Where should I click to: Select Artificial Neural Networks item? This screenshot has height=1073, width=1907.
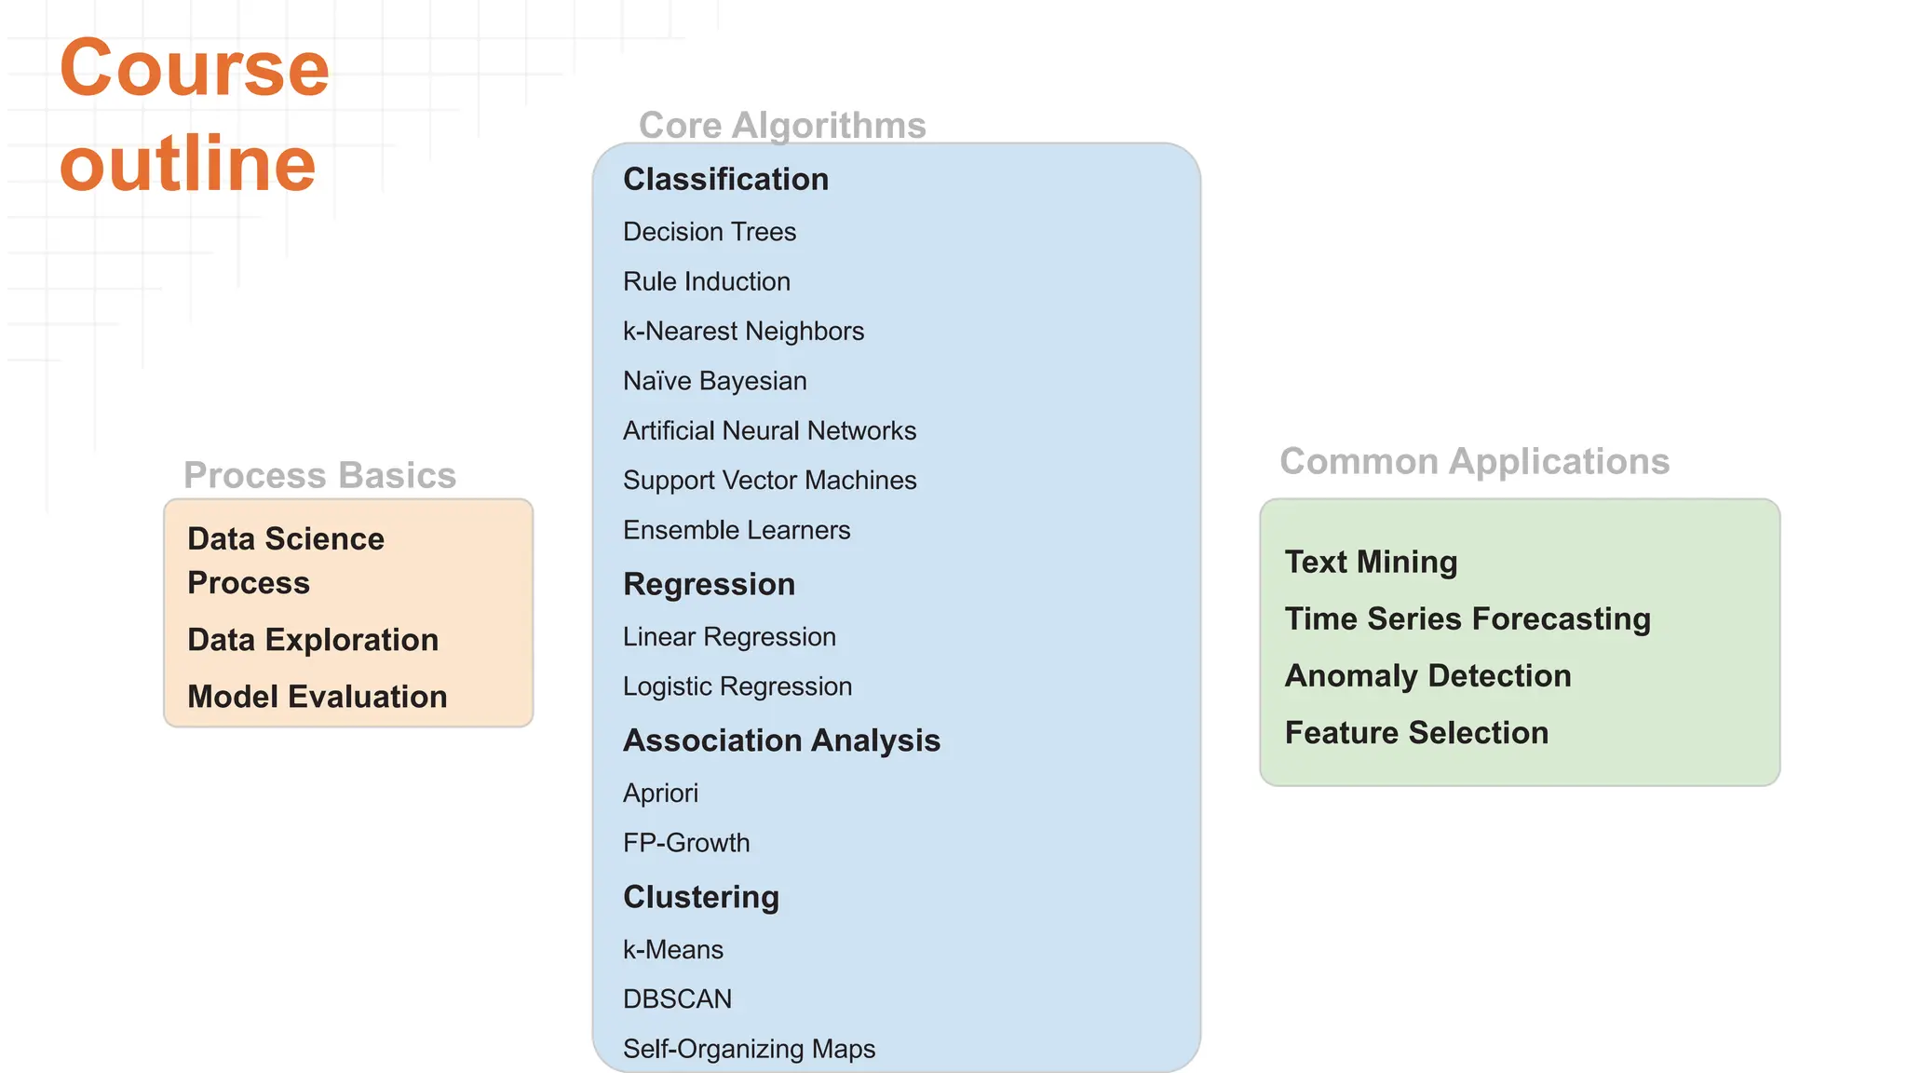pos(769,430)
